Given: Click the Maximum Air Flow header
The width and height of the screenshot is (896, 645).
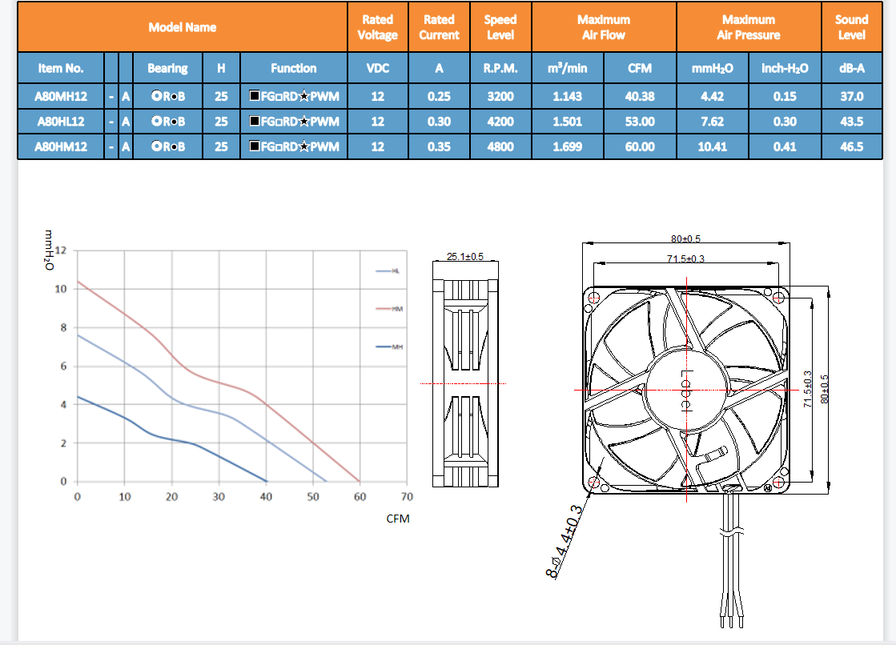Looking at the screenshot, I should [x=604, y=27].
